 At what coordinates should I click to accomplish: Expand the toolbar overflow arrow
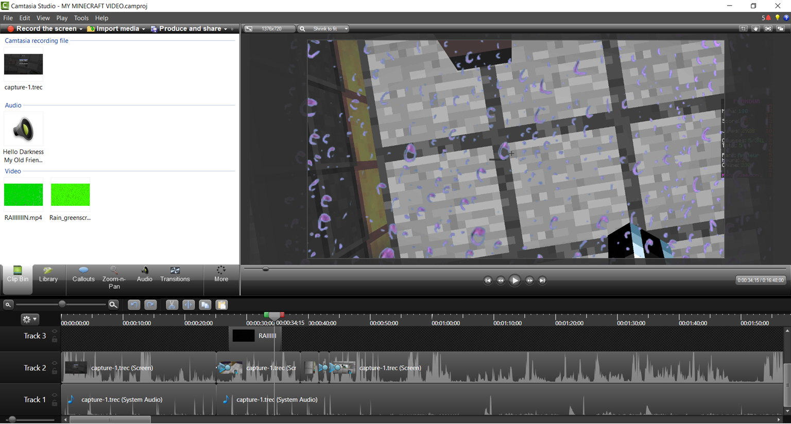[x=233, y=29]
